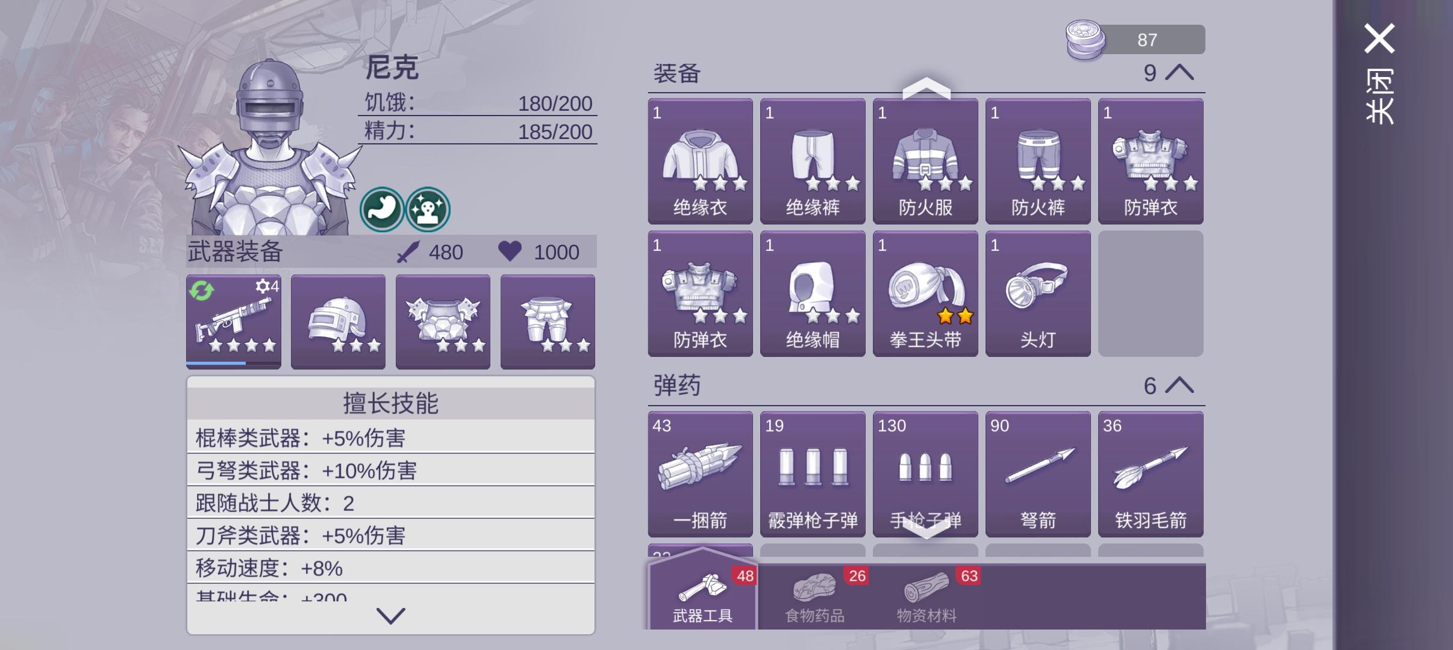Swap weapon with green refresh icon
Viewport: 1453px width, 650px height.
201,291
